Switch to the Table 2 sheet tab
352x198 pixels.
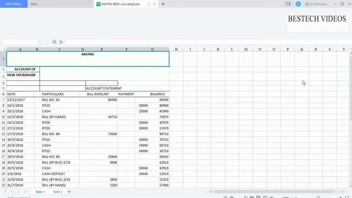tap(57, 192)
